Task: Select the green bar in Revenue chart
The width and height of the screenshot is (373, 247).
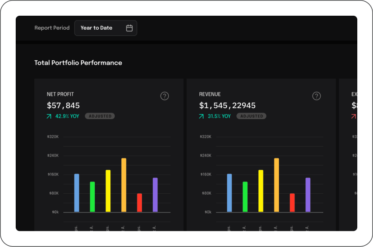Action: click(x=245, y=197)
